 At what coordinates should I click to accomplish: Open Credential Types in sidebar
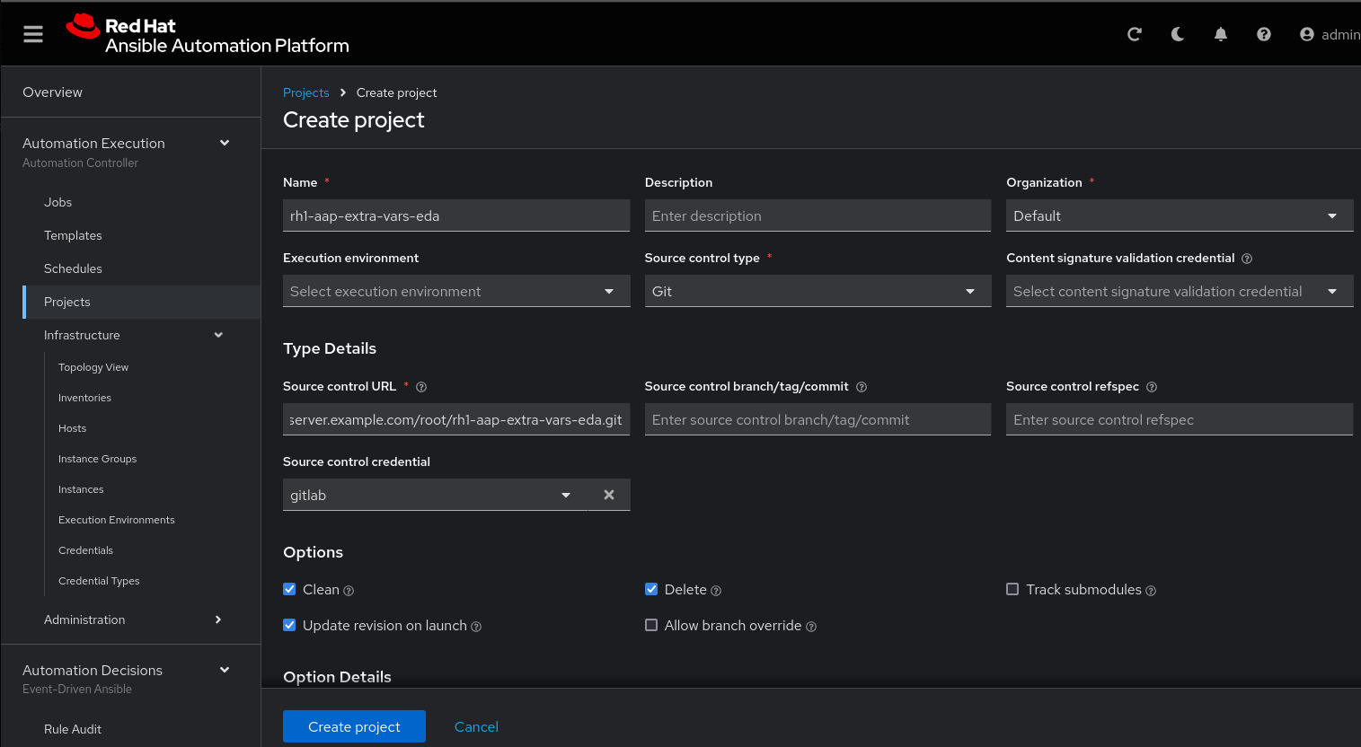(99, 581)
